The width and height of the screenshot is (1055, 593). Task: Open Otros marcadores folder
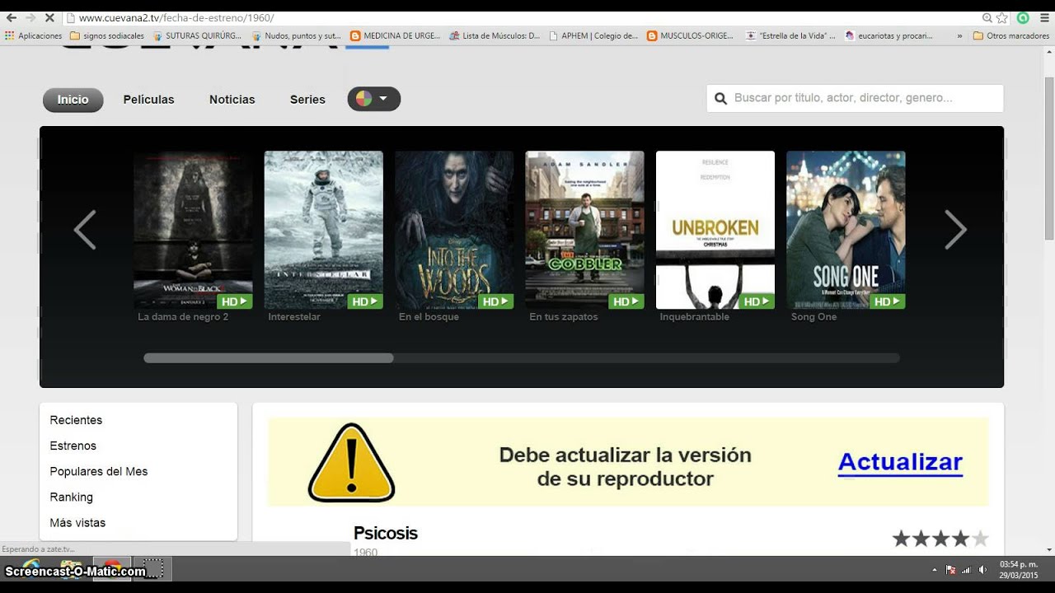point(1011,35)
